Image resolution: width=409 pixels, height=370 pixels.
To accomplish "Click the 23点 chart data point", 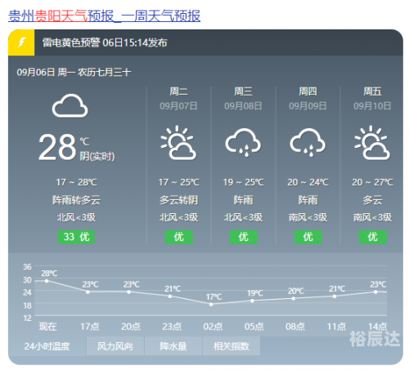I will pyautogui.click(x=170, y=296).
